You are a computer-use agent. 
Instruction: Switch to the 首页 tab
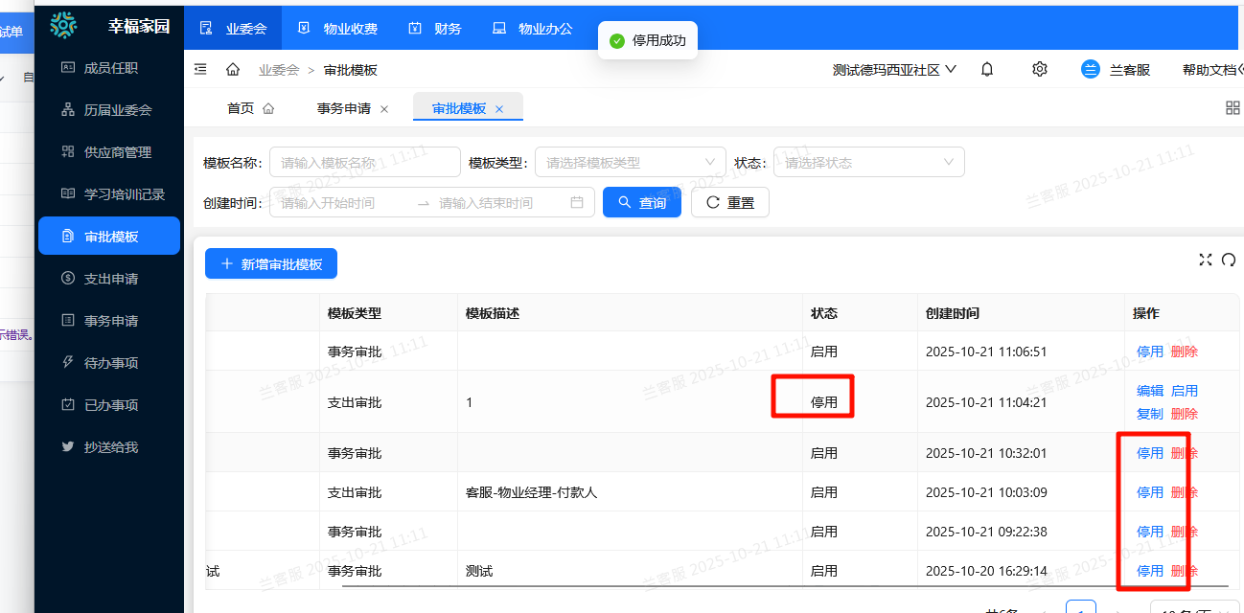point(239,108)
